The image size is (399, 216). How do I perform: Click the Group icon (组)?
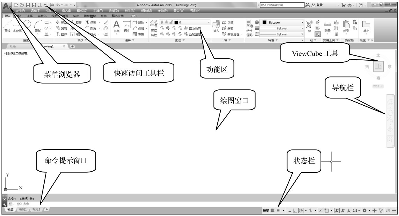point(310,26)
